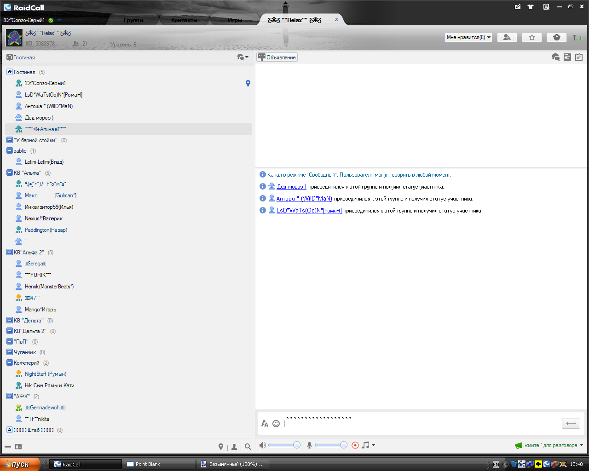Click the Объявление announcement button
Screen dimensions: 589x471
pyautogui.click(x=277, y=57)
